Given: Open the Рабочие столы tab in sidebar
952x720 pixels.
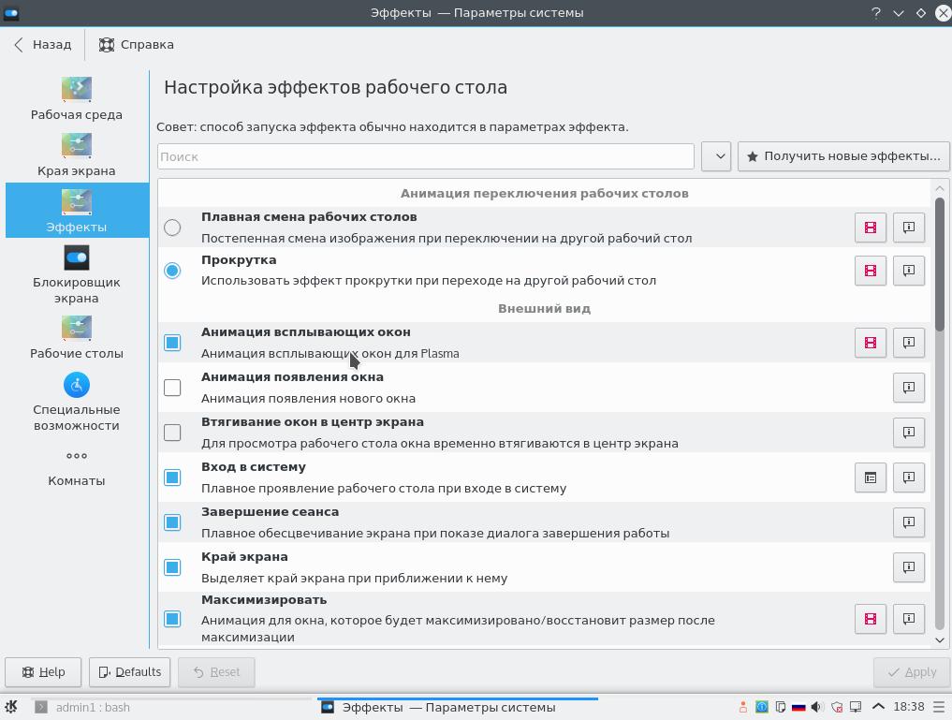Looking at the screenshot, I should pos(77,337).
